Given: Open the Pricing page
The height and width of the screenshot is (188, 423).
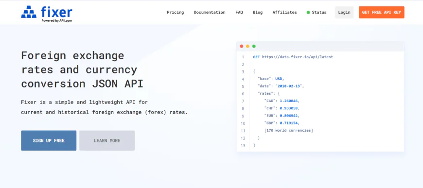Looking at the screenshot, I should pos(176,13).
